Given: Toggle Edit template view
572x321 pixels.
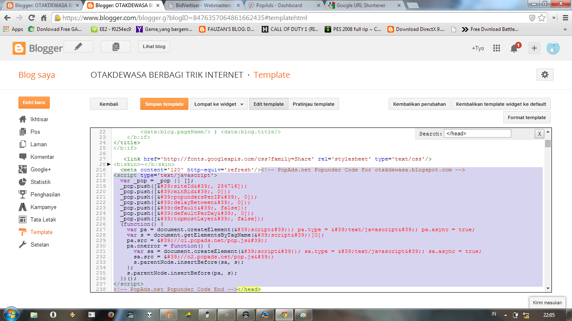Looking at the screenshot, I should [x=268, y=104].
